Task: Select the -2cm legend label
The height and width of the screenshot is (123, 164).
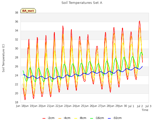Action: (x=51, y=118)
